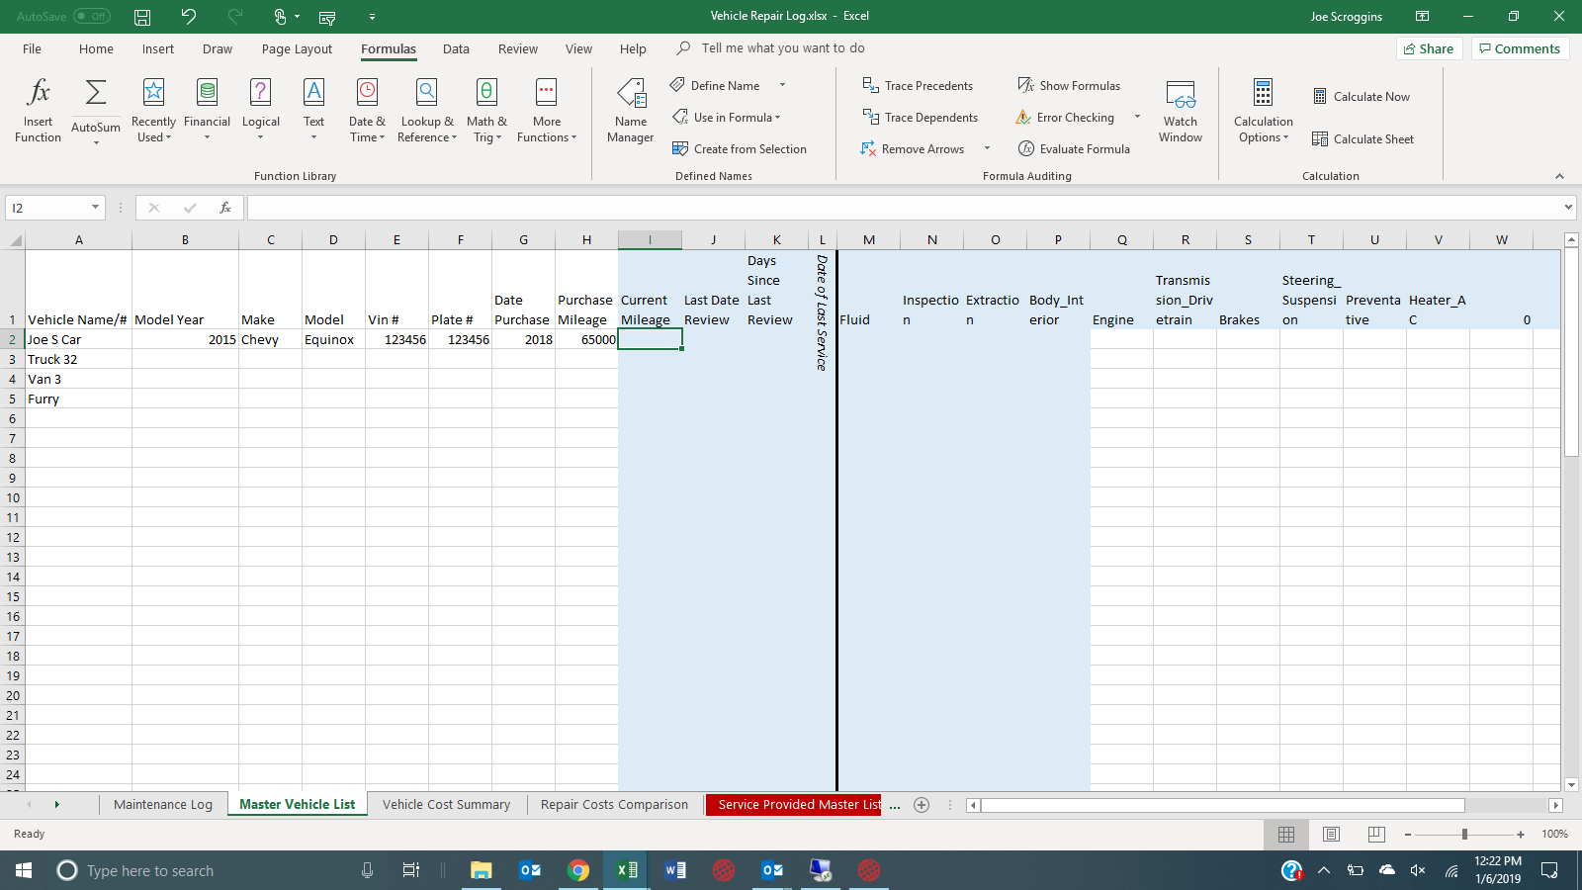The width and height of the screenshot is (1582, 890).
Task: Switch to the Data ribbon tab
Action: [456, 47]
